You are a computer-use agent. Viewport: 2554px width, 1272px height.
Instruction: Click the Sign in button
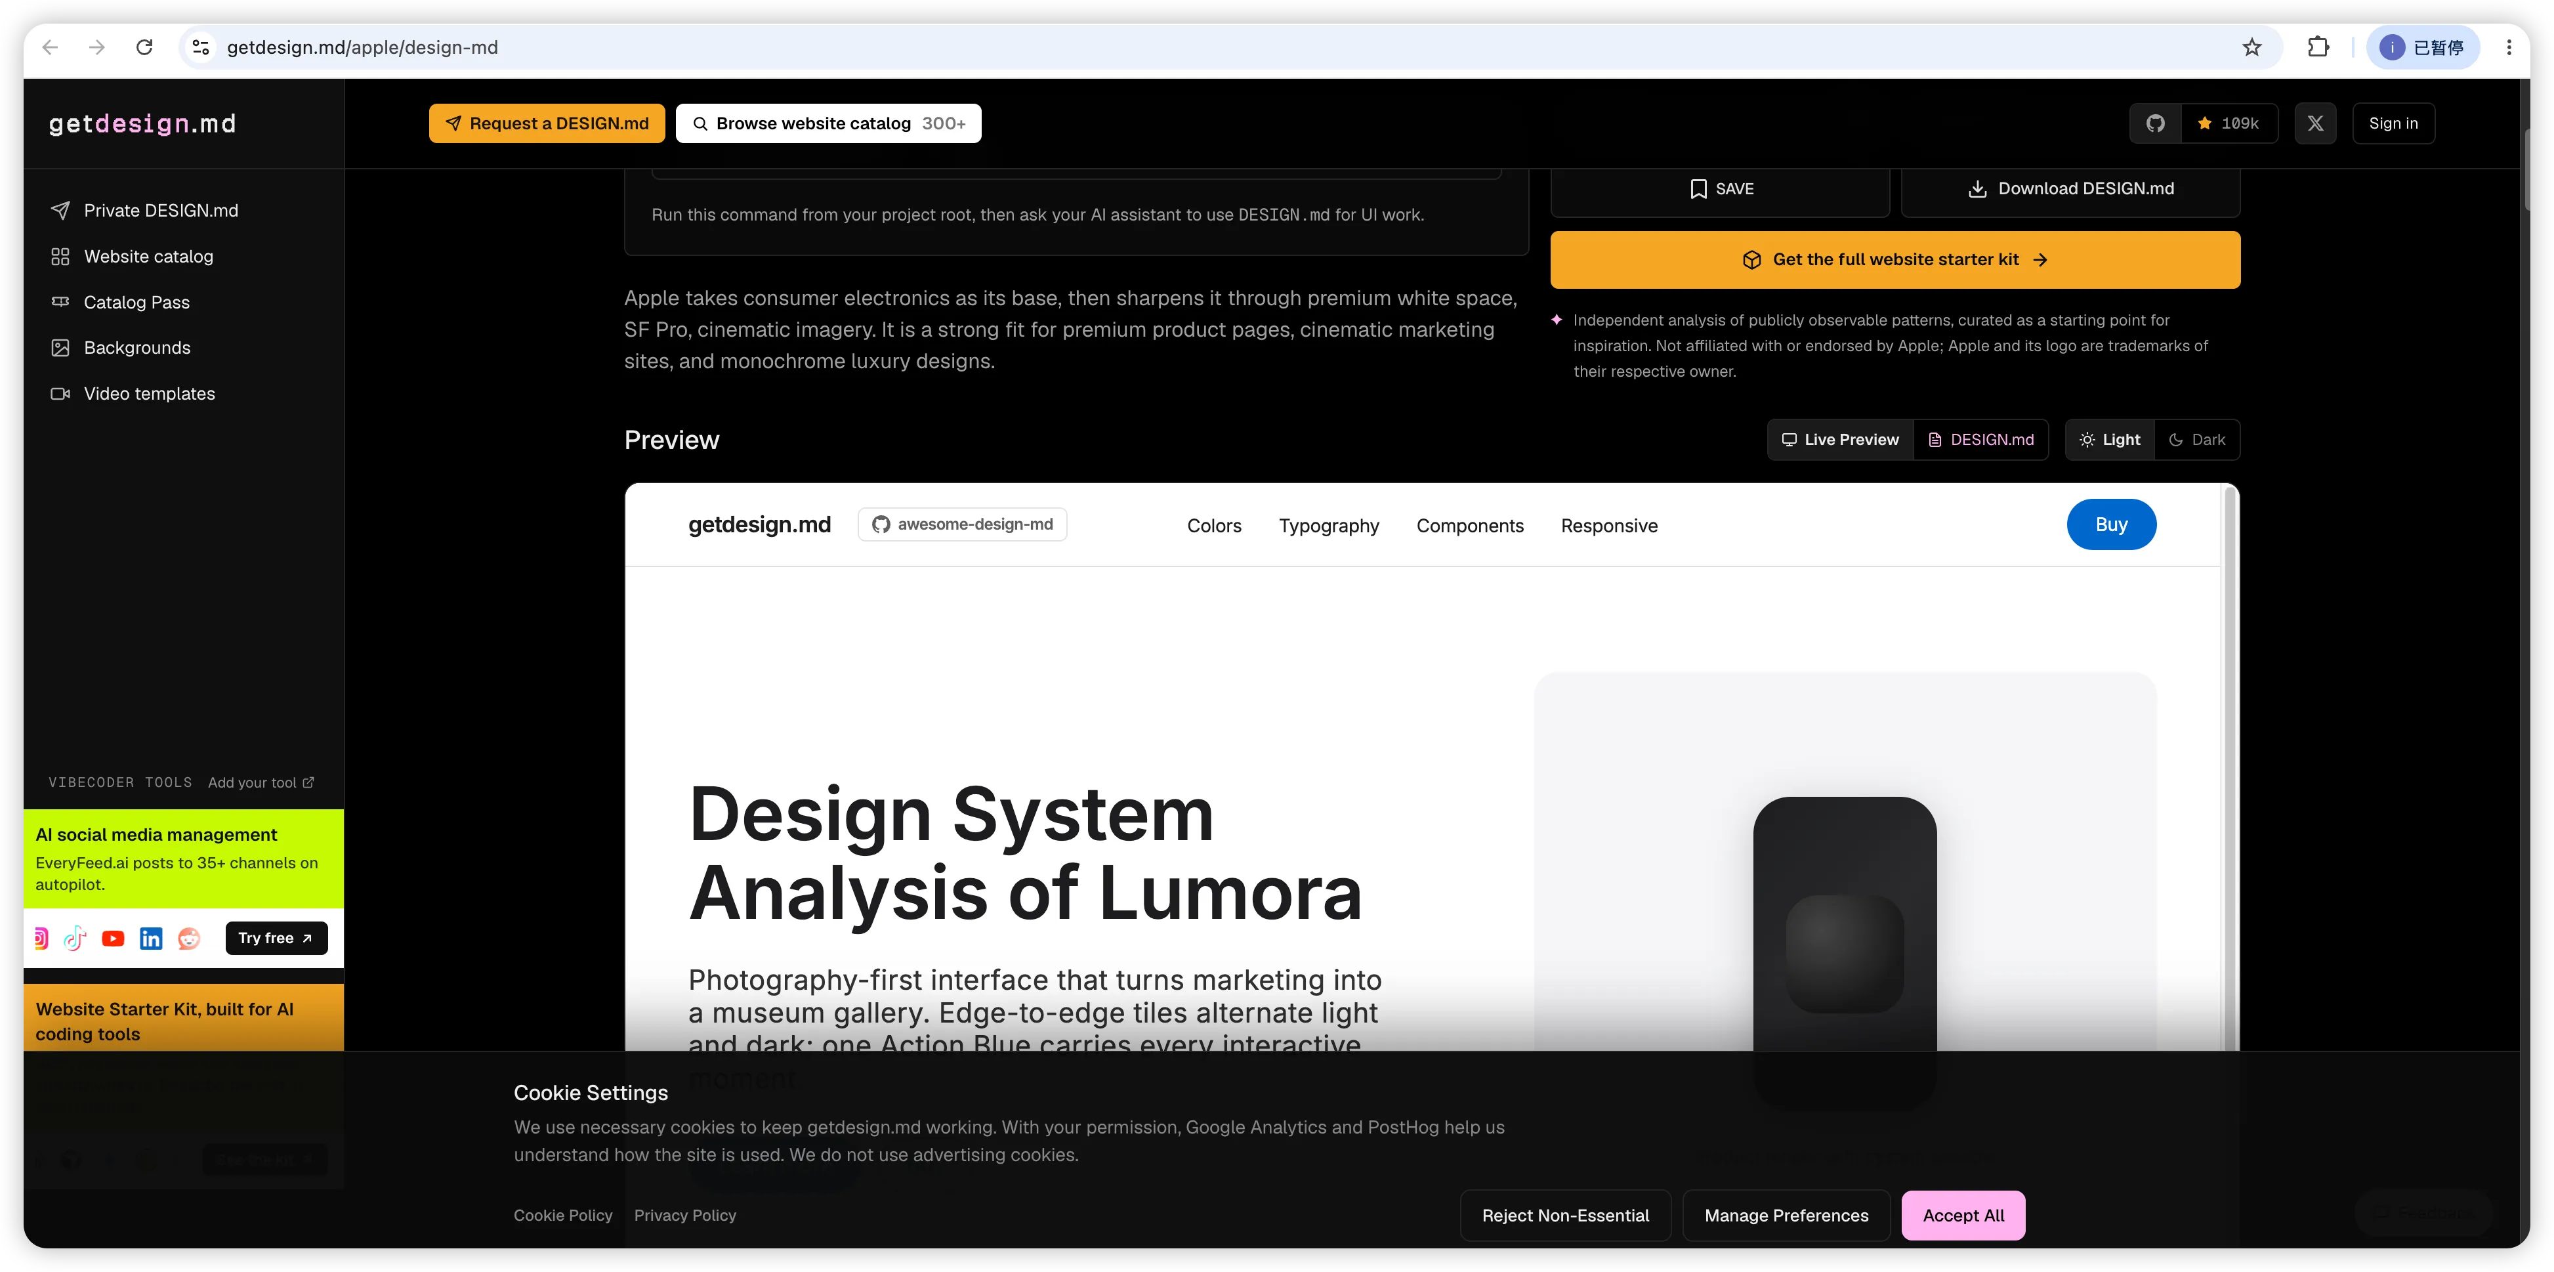(2393, 124)
